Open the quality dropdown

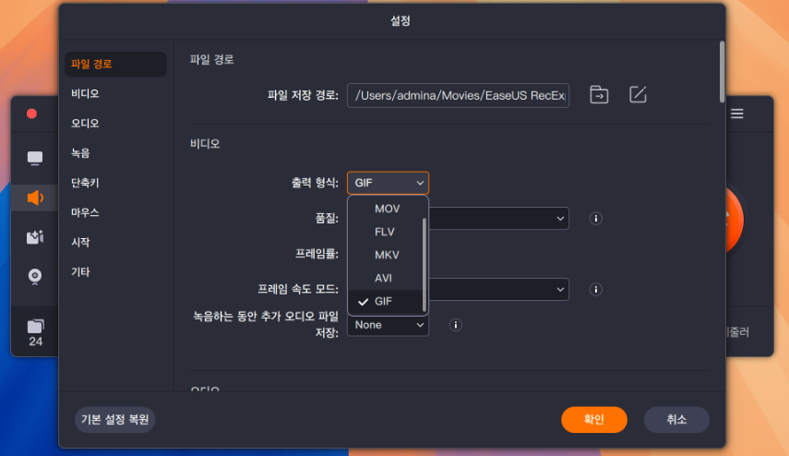click(x=498, y=219)
